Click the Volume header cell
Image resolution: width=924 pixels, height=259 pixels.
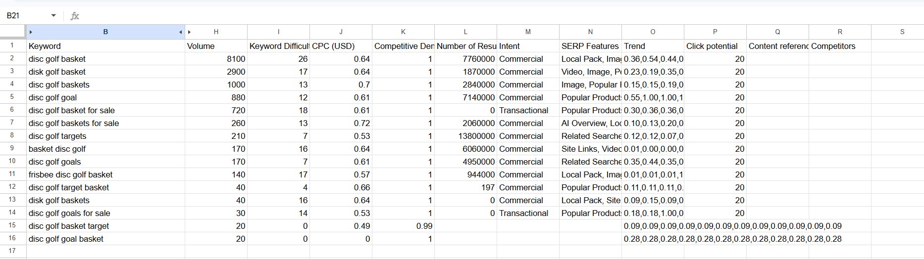click(216, 46)
